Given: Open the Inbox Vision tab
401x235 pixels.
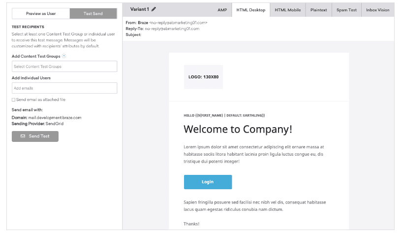Looking at the screenshot, I should [x=378, y=10].
